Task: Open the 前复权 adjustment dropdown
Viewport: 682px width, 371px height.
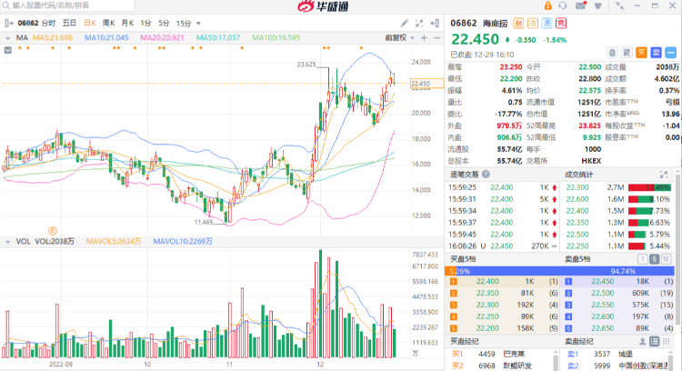Action: (x=399, y=38)
